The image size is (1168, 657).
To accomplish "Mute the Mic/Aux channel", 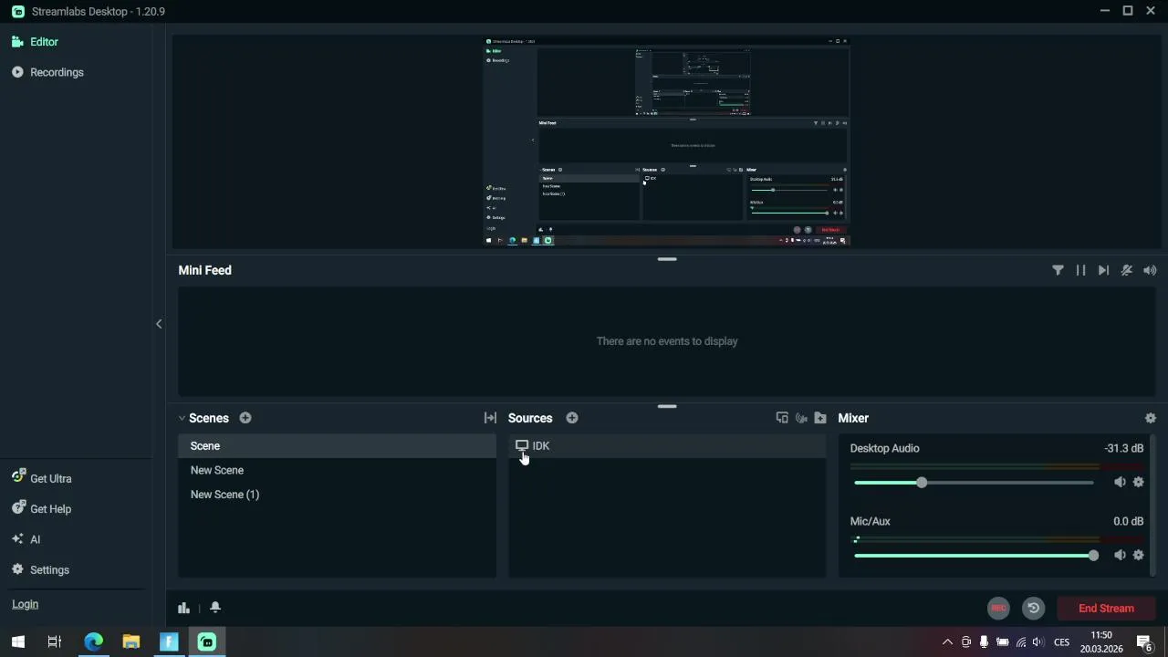I will [x=1120, y=555].
